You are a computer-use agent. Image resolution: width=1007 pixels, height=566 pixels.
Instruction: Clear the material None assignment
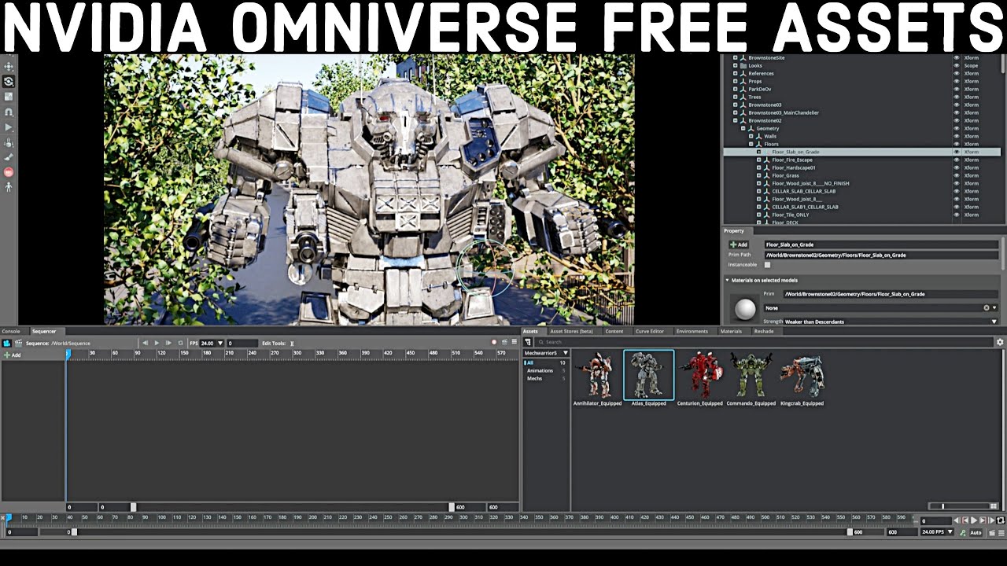(987, 307)
